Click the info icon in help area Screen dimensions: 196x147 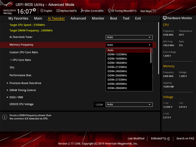click(x=5, y=117)
